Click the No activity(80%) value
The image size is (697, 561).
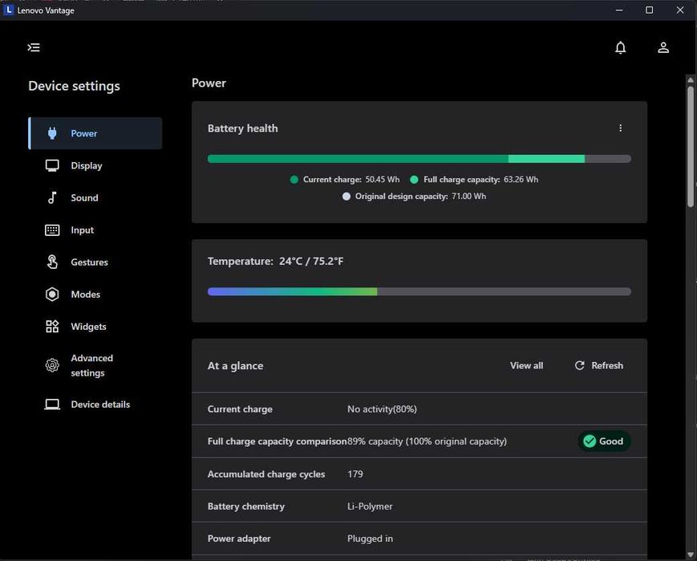(382, 409)
